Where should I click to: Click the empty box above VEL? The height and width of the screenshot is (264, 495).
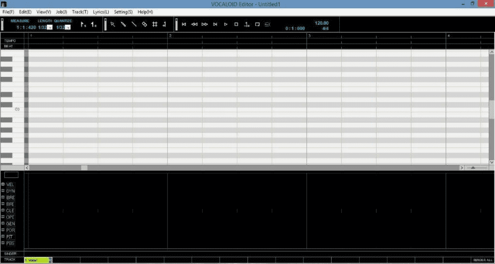pos(11,175)
